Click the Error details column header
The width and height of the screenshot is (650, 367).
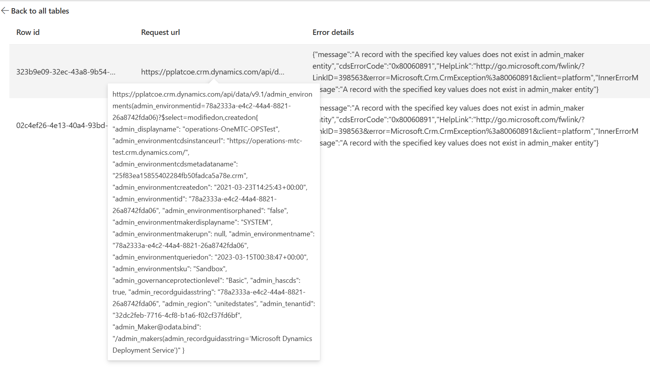(x=333, y=32)
